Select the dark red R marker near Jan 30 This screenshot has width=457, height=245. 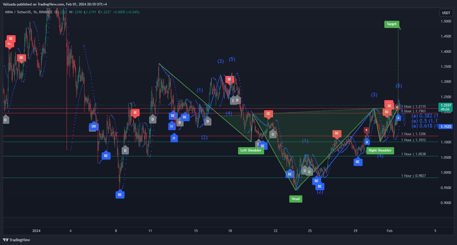pyautogui.click(x=366, y=130)
